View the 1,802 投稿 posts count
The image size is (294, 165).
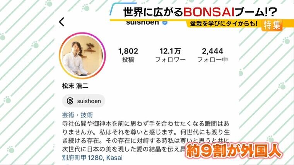coord(128,55)
